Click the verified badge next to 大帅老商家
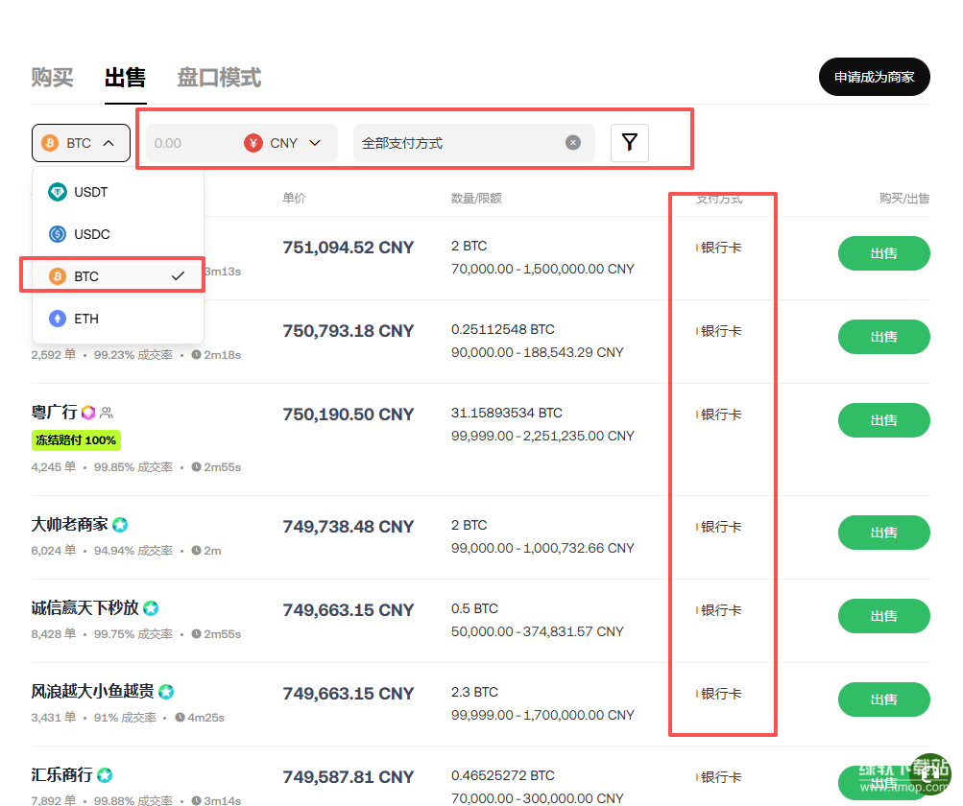963x806 pixels. (x=120, y=525)
